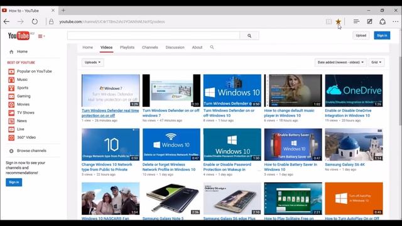Click the Home house icon in sidebar
Screen dimensions: 402x226
point(11,51)
